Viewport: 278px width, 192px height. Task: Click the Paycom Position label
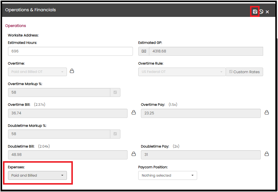pos(153,167)
